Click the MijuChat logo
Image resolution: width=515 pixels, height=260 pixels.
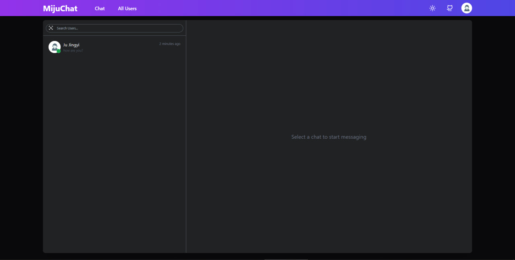(60, 8)
